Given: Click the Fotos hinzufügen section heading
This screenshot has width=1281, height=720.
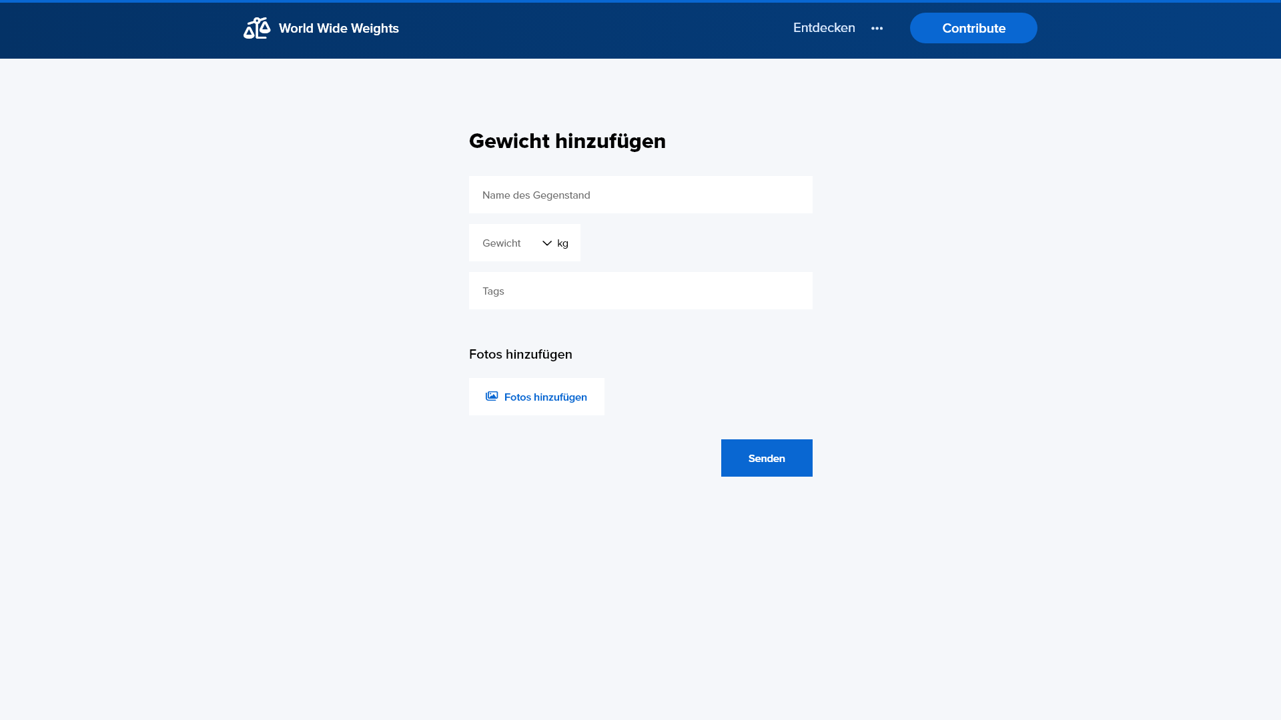Looking at the screenshot, I should click(520, 355).
